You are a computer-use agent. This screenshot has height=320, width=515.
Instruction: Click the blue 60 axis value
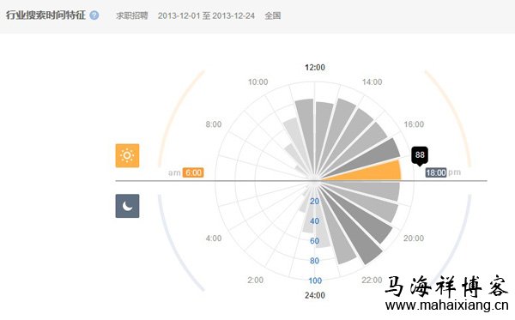coord(315,241)
